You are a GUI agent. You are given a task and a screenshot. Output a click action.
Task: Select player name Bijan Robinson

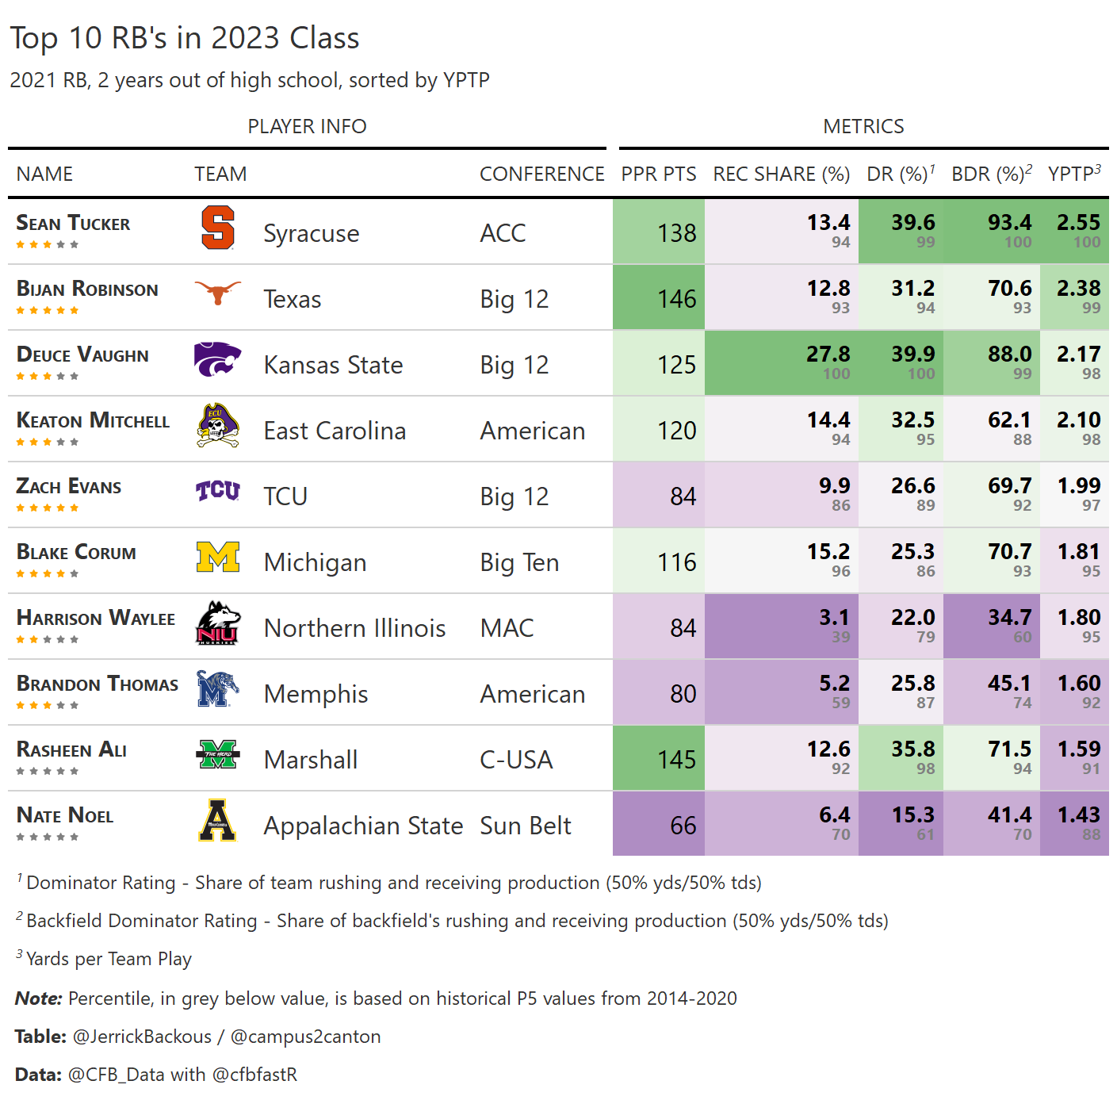point(87,289)
